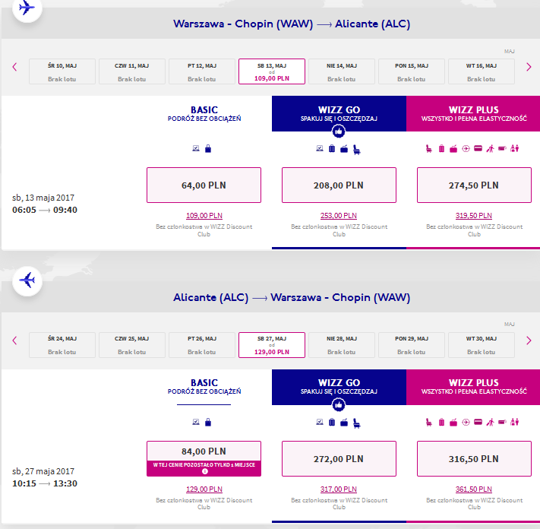Choose outbound WIZZ GO fare 208,00 PLN
Image resolution: width=540 pixels, height=529 pixels.
pyautogui.click(x=339, y=185)
